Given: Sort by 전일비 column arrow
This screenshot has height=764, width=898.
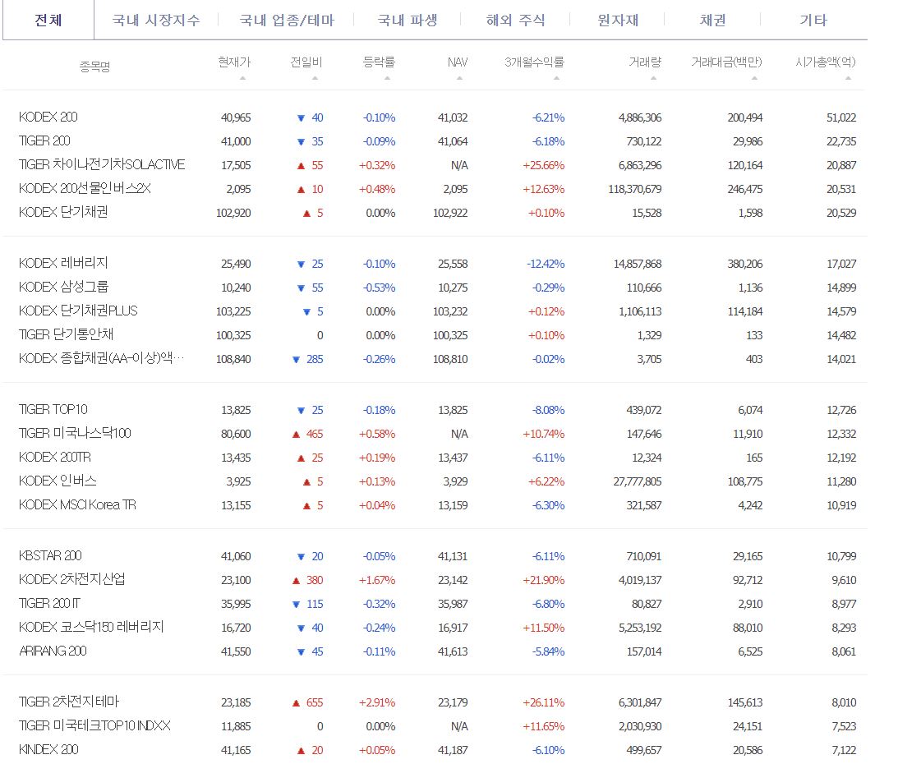Looking at the screenshot, I should [x=315, y=78].
